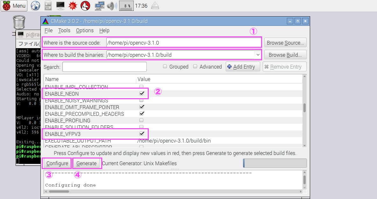The height and width of the screenshot is (199, 377).
Task: Click the eject icon in taskbar
Action: pos(155,6)
